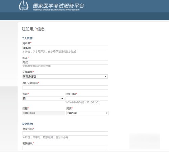
Task: Click the 民族 field label
Action: [x=70, y=108]
